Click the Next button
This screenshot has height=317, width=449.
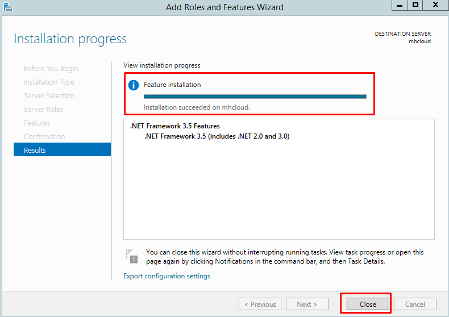pyautogui.click(x=307, y=304)
